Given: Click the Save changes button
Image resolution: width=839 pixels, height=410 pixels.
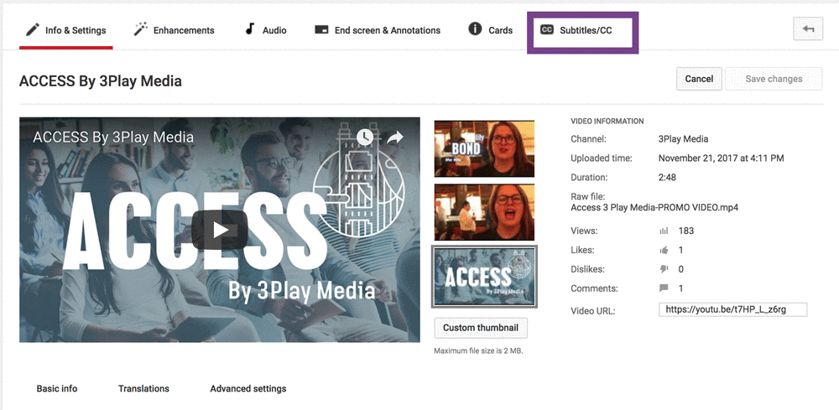Looking at the screenshot, I should tap(773, 79).
